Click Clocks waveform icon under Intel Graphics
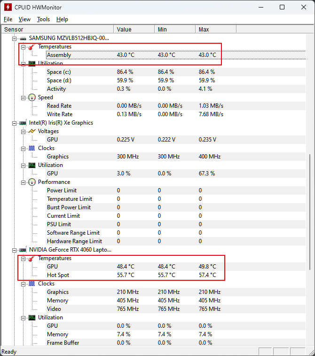Image resolution: width=315 pixels, height=356 pixels. pyautogui.click(x=32, y=148)
